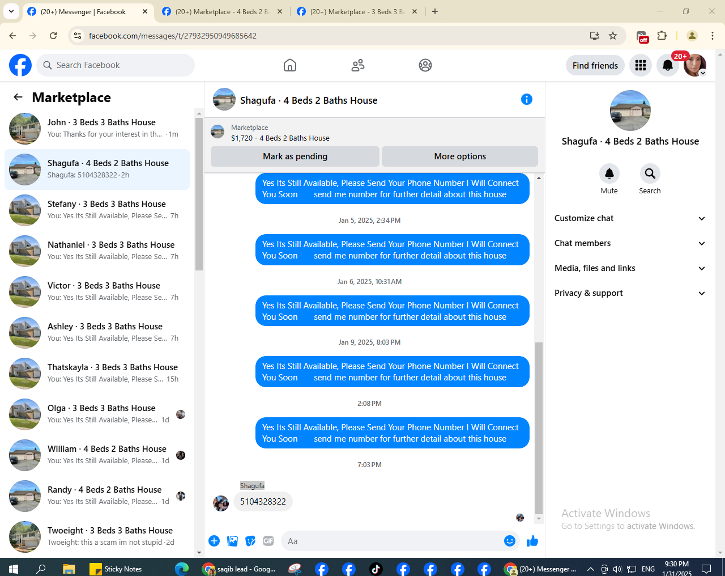Choose a sticker from the composer

(250, 541)
